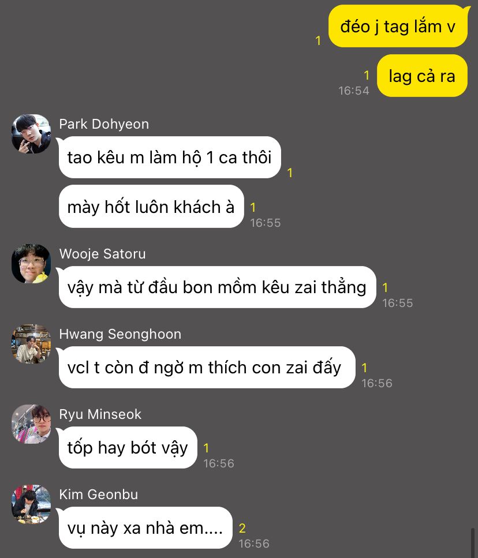Tap the name Hwang Seonghoon
This screenshot has width=478, height=558.
(x=120, y=334)
